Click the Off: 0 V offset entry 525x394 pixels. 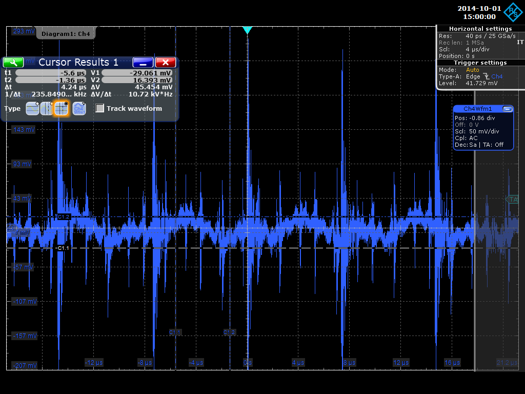(467, 125)
